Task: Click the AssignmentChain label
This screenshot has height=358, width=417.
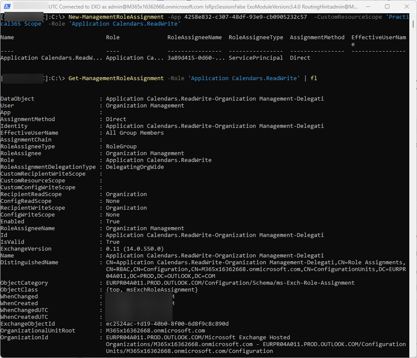Action: (x=26, y=140)
